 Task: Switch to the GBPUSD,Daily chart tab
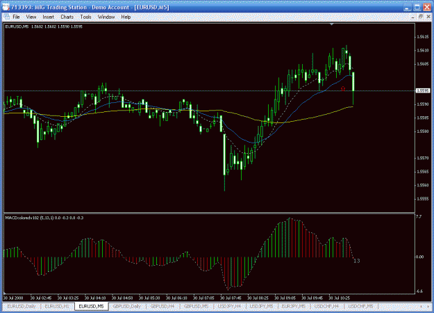[x=127, y=306]
